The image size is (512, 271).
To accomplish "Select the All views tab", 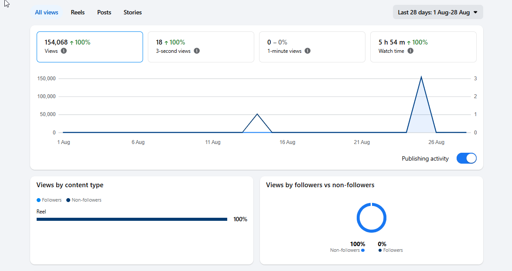I will [46, 12].
